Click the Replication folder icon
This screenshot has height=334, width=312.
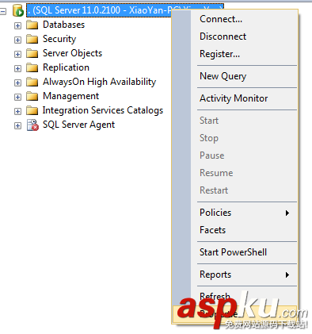[x=32, y=67]
